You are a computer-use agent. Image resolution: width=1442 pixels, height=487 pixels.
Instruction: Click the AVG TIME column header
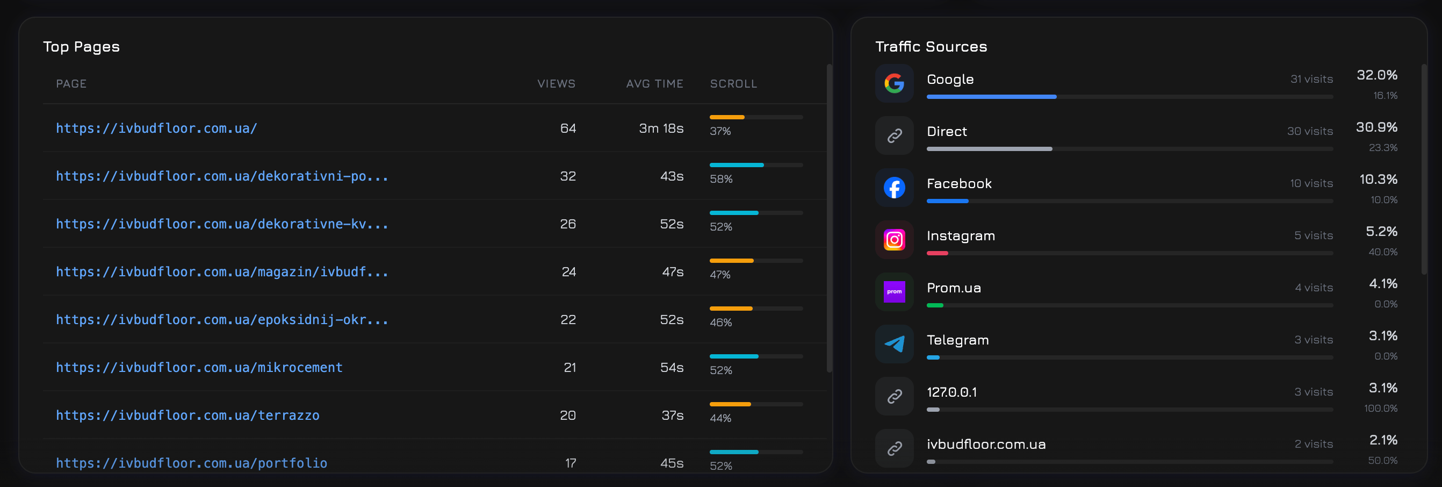tap(654, 83)
